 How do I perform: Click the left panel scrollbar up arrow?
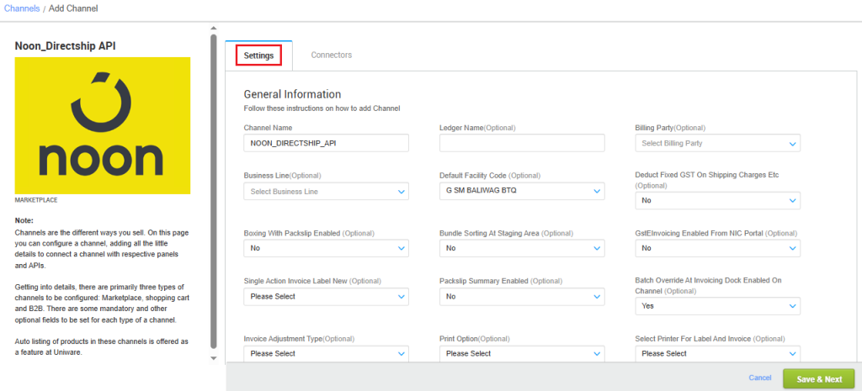[x=214, y=28]
